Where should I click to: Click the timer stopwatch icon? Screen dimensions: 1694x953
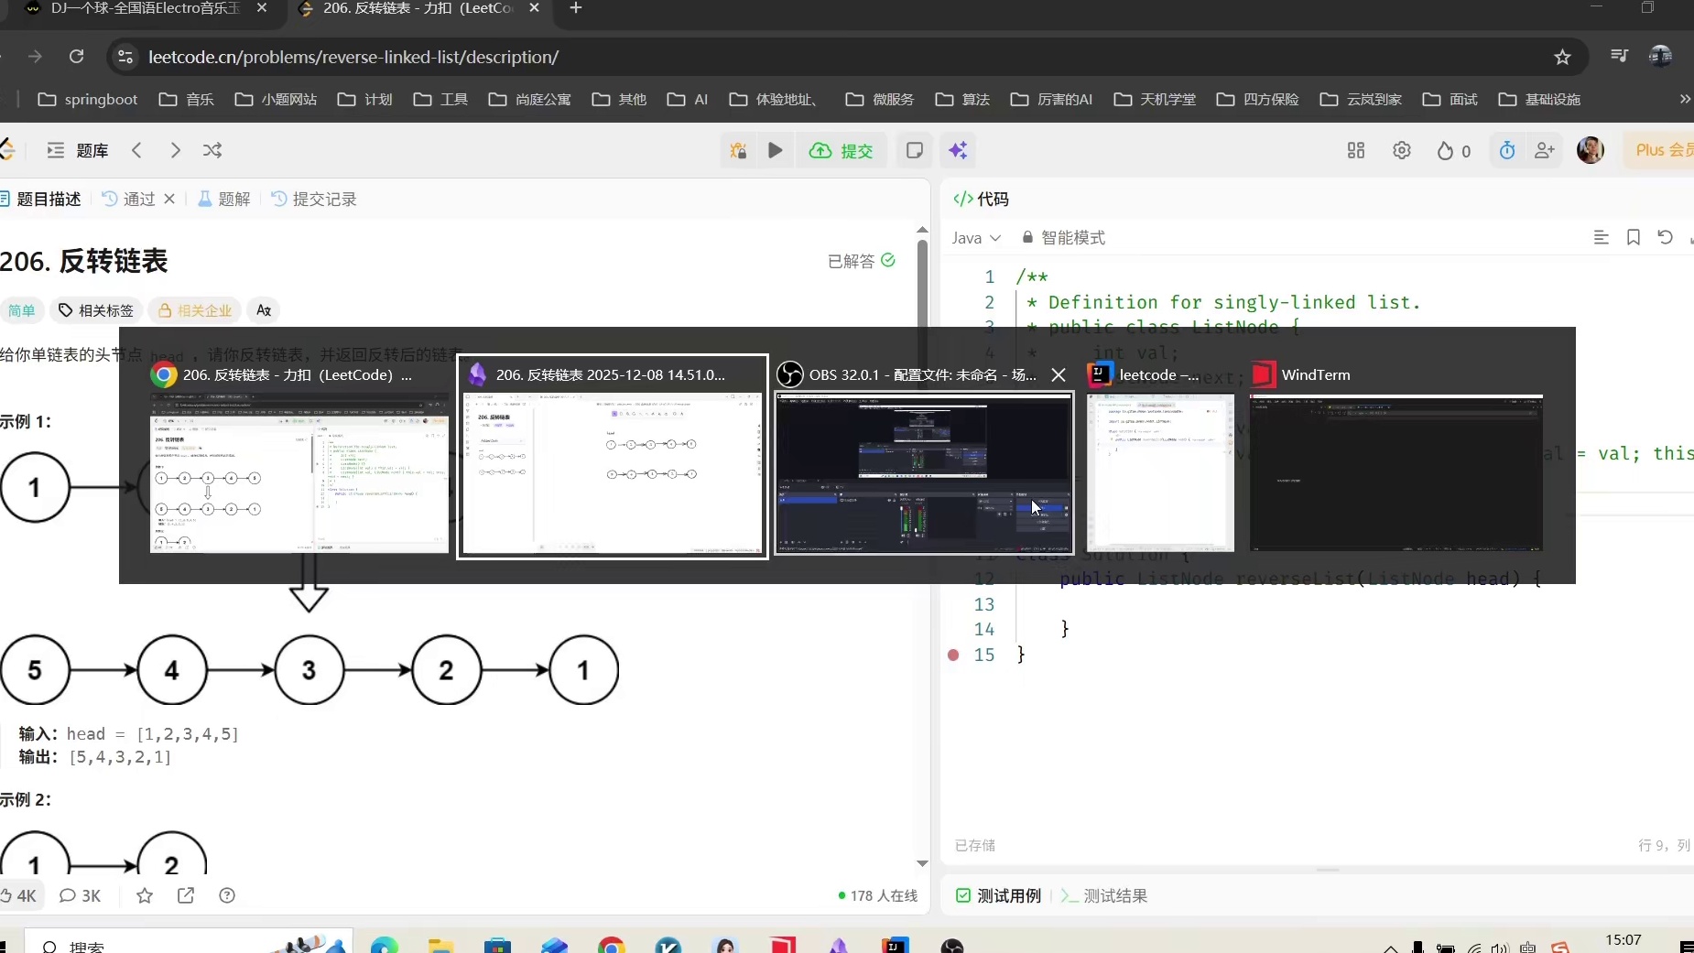pyautogui.click(x=1506, y=150)
